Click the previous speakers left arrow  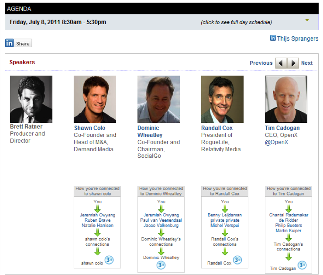pyautogui.click(x=281, y=63)
